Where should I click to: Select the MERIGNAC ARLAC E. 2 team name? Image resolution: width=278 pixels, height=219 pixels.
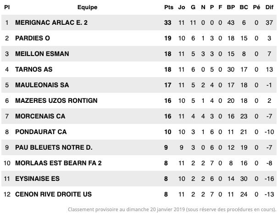point(51,22)
